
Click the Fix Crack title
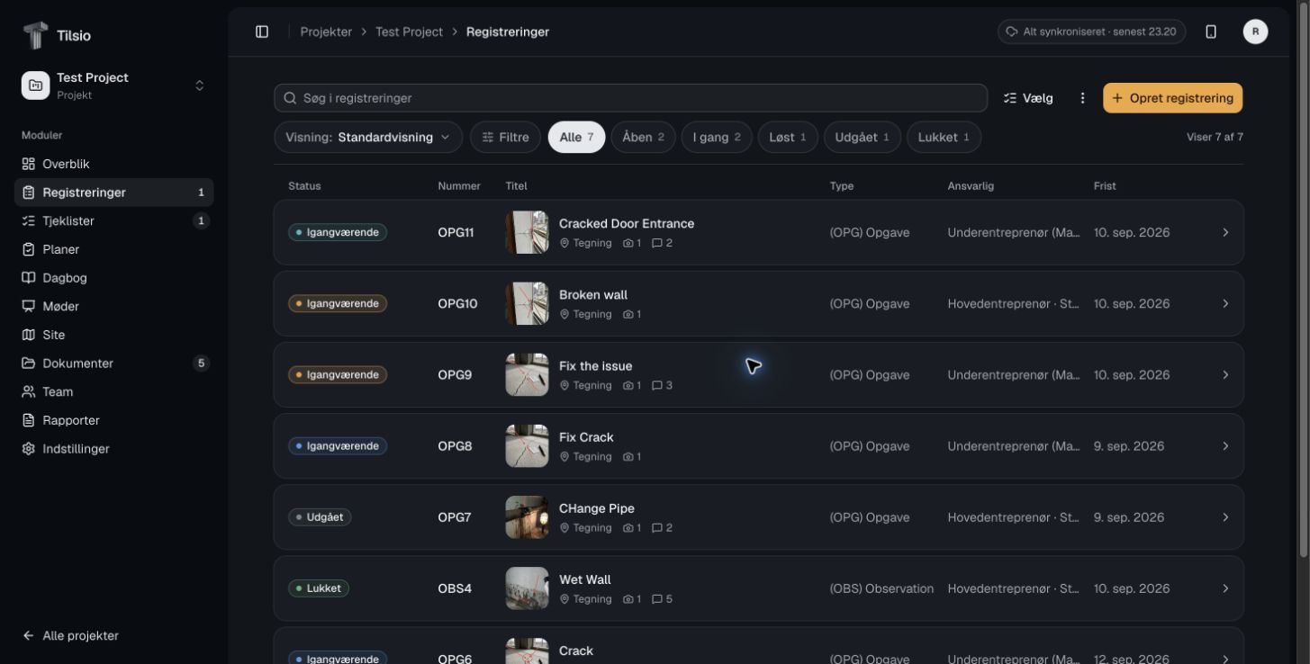(x=586, y=437)
